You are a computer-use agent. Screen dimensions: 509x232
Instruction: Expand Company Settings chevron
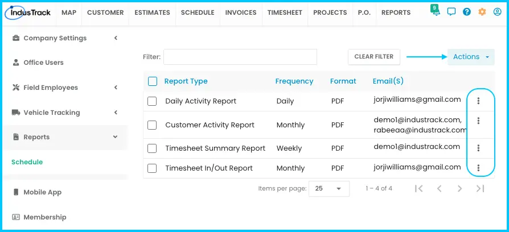[116, 38]
